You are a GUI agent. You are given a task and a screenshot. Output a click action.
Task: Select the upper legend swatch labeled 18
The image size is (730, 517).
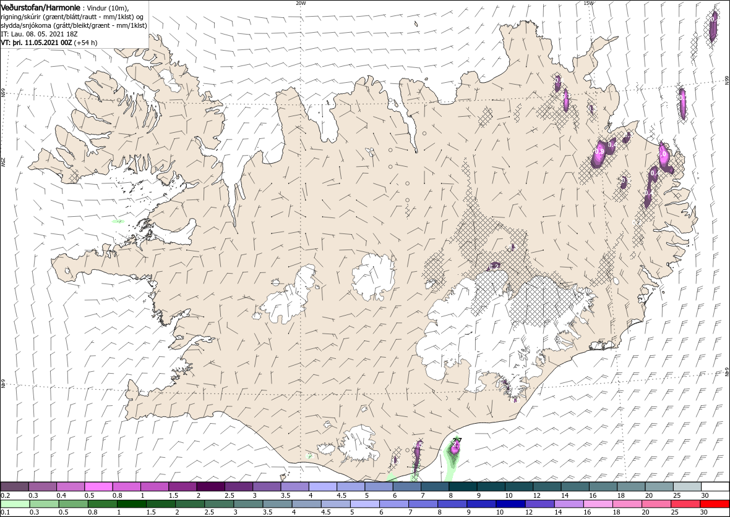pos(631,486)
